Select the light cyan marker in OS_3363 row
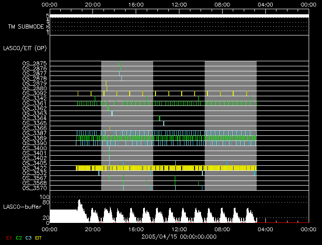This screenshot has height=245, width=322. pyautogui.click(x=112, y=113)
